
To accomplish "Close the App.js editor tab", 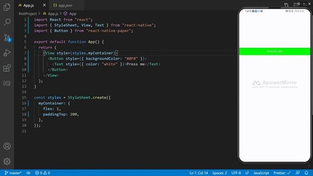I will [45, 5].
